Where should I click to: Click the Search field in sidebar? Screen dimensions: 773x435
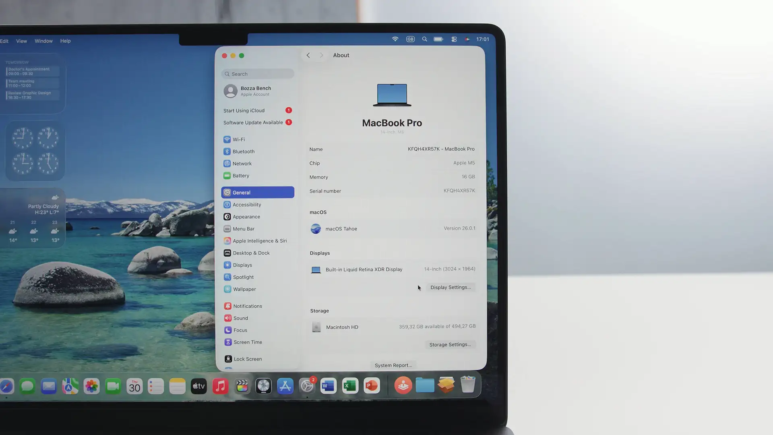click(258, 74)
